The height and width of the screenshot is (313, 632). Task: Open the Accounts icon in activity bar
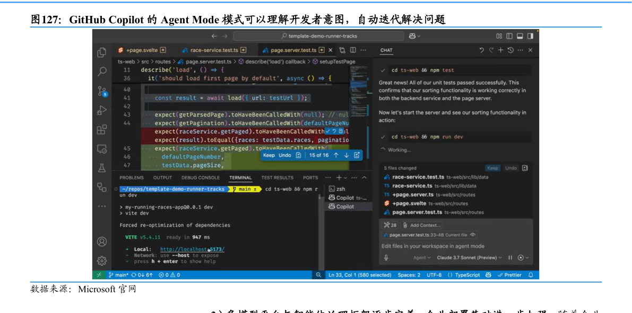(x=101, y=242)
